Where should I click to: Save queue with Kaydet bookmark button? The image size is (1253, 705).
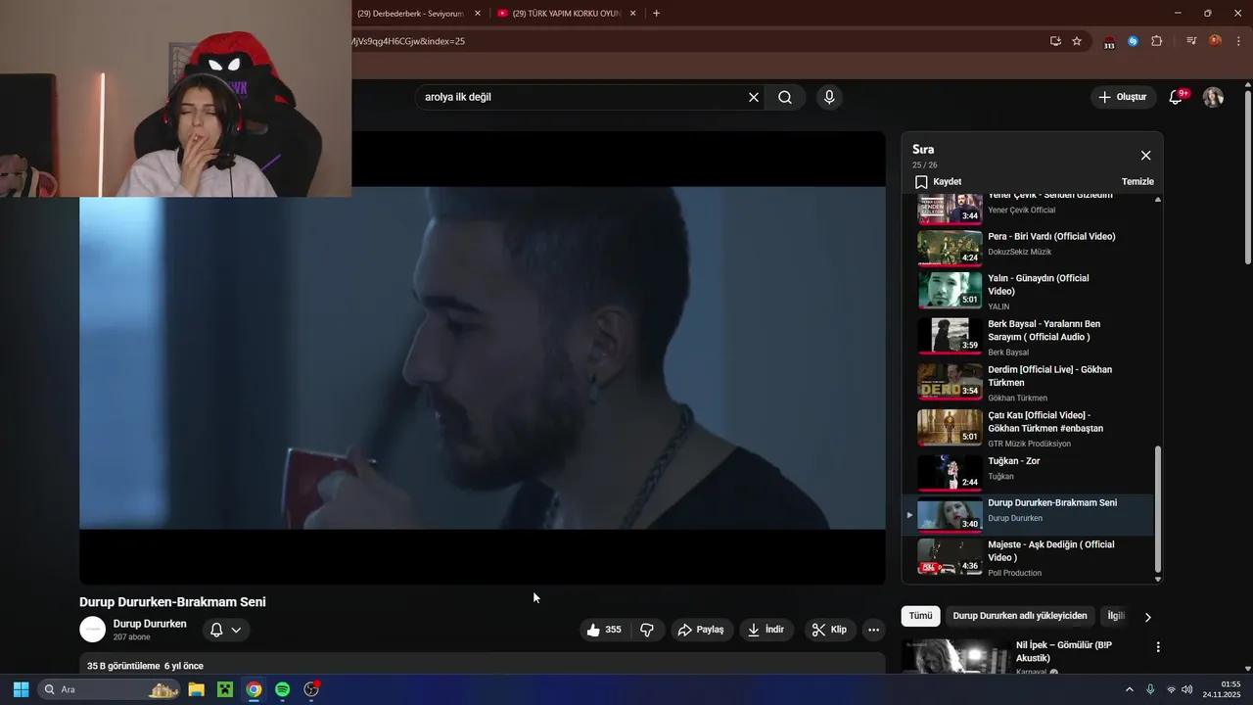938,182
